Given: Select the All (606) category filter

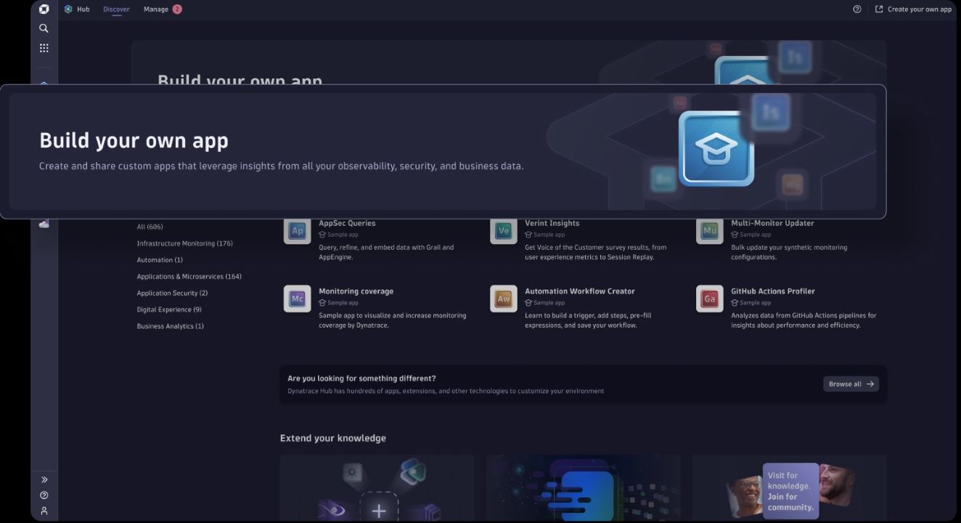Looking at the screenshot, I should pos(150,226).
